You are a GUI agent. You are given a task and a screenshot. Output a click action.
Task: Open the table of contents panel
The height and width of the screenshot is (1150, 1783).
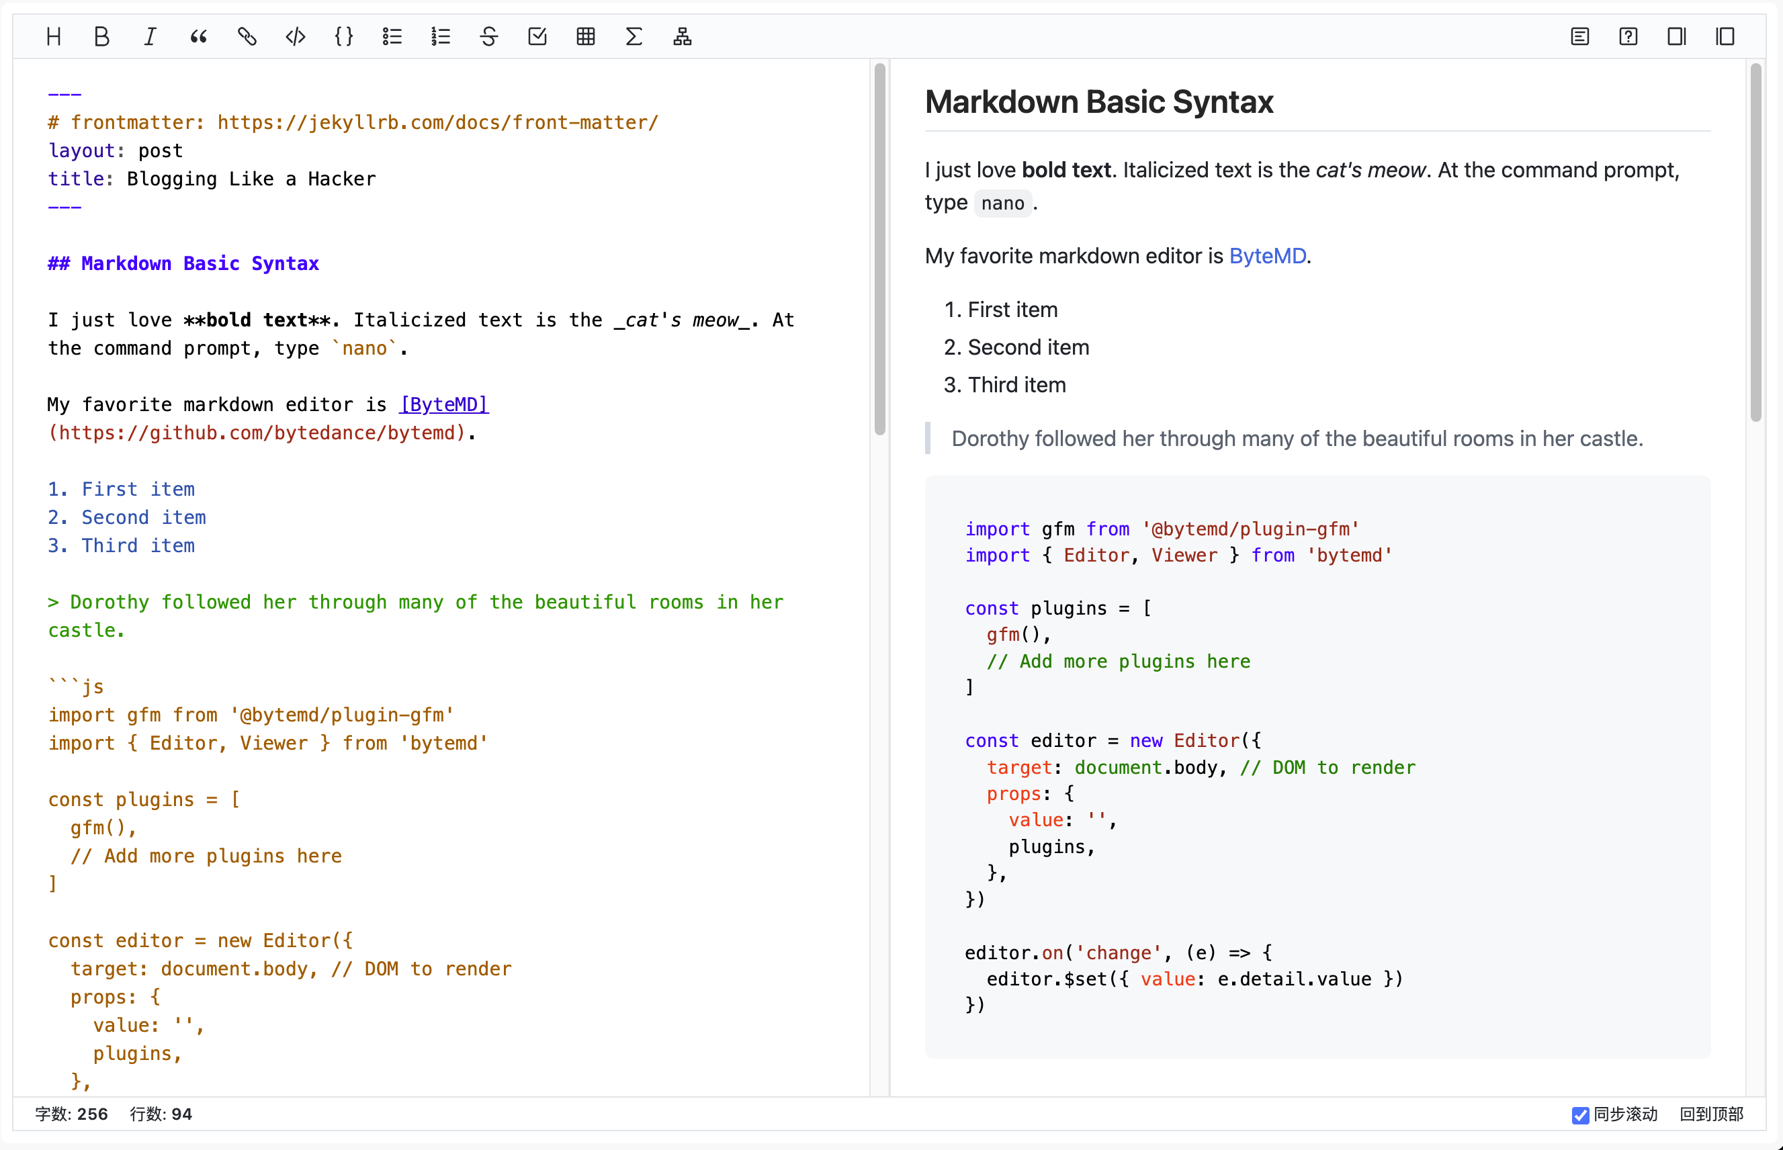coord(1580,36)
